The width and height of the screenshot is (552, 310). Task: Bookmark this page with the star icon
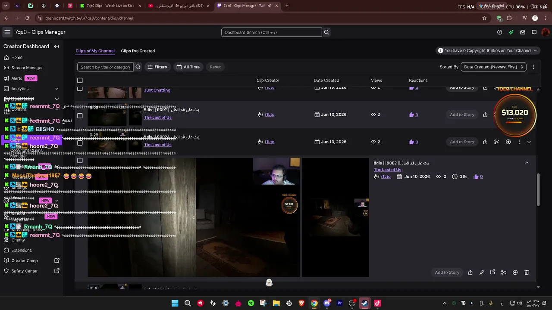pos(484,18)
